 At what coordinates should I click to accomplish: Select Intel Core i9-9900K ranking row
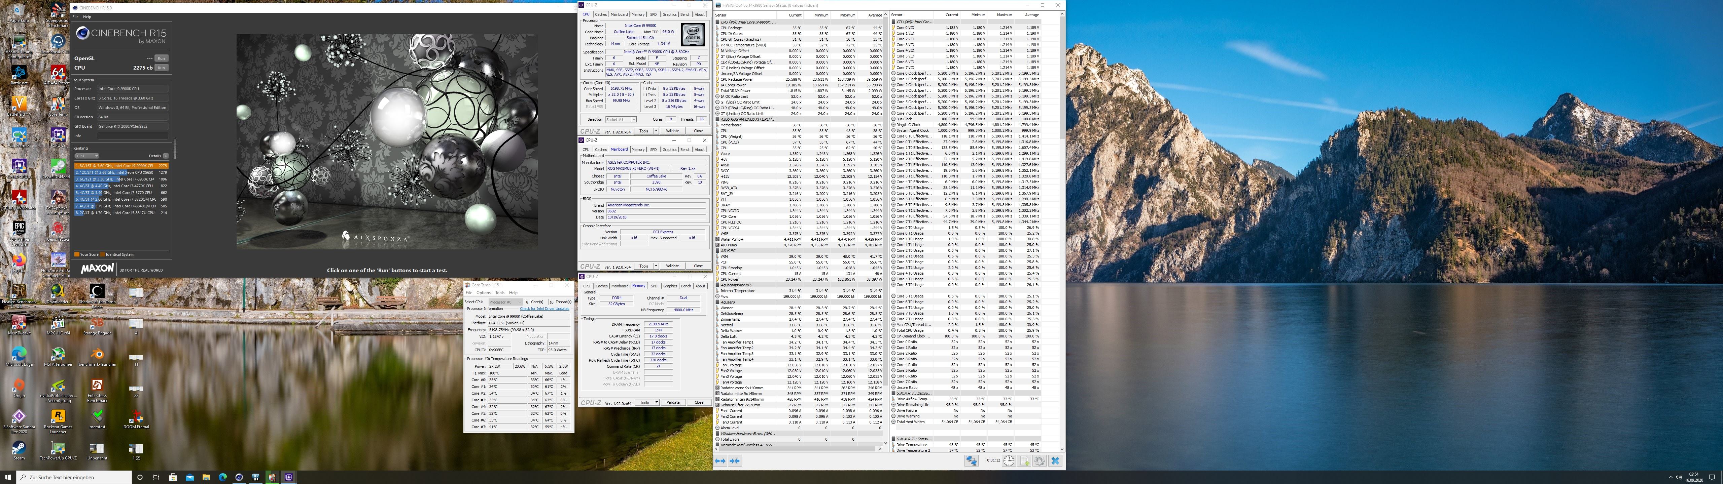pos(121,166)
